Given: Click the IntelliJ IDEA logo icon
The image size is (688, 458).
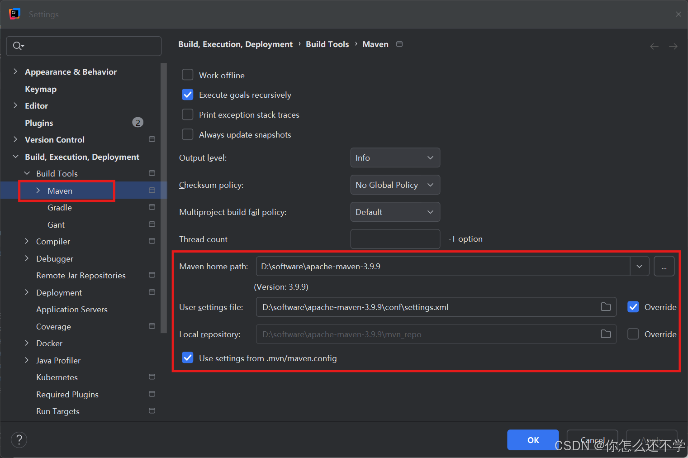Looking at the screenshot, I should click(x=14, y=14).
